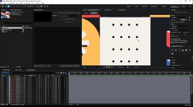Hide layer number 1 with its eye switch
The height and width of the screenshot is (107, 193).
1,77
